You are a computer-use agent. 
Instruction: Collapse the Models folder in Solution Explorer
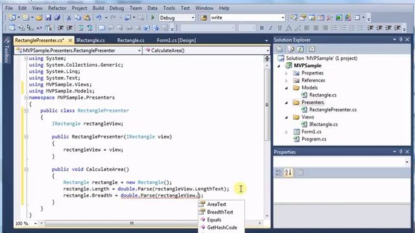287,88
